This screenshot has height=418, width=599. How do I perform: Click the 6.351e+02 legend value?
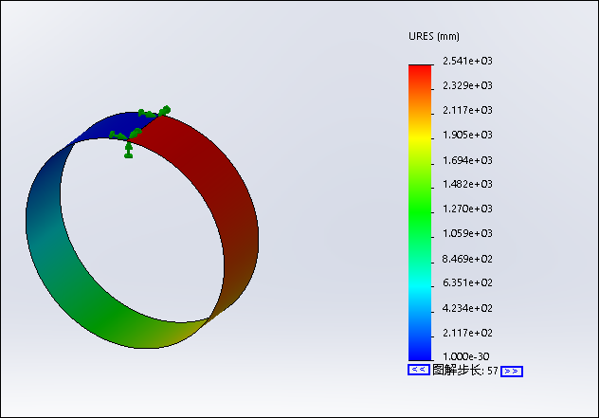(x=467, y=282)
